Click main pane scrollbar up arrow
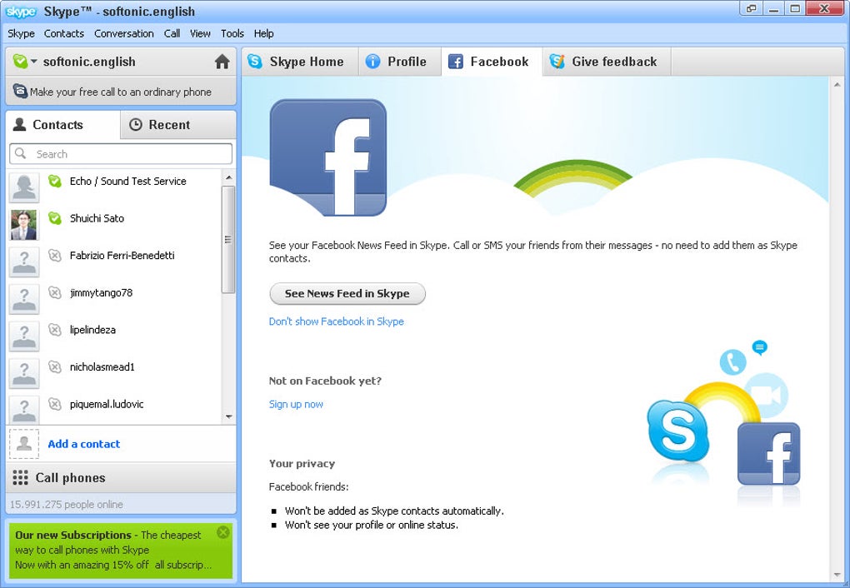 pos(837,85)
